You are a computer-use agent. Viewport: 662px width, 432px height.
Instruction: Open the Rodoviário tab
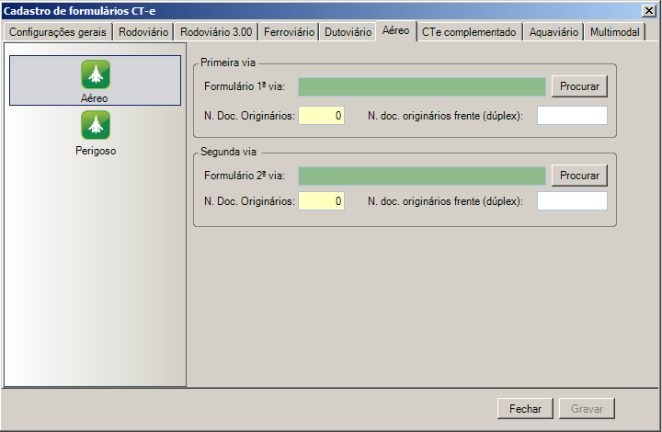click(143, 32)
